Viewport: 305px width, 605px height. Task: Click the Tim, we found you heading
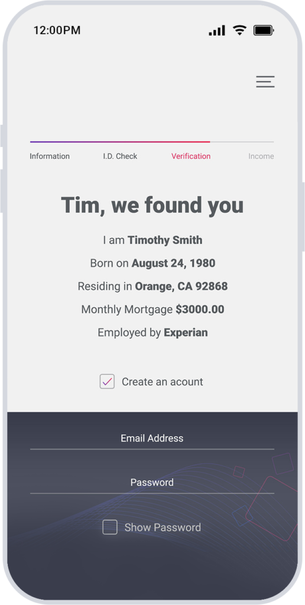coord(152,204)
